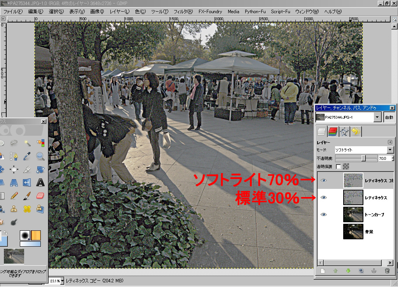Open the フィルタ(R) menu

183,12
